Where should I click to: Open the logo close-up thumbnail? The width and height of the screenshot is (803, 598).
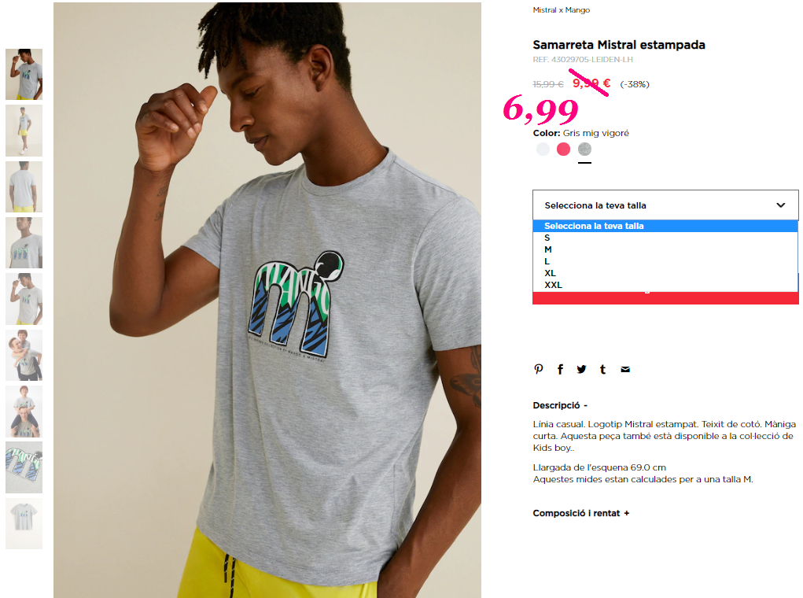pos(24,467)
